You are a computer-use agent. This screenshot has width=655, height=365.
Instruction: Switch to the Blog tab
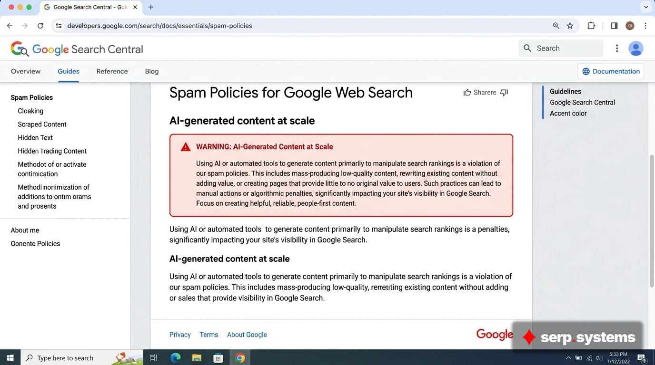coord(152,71)
